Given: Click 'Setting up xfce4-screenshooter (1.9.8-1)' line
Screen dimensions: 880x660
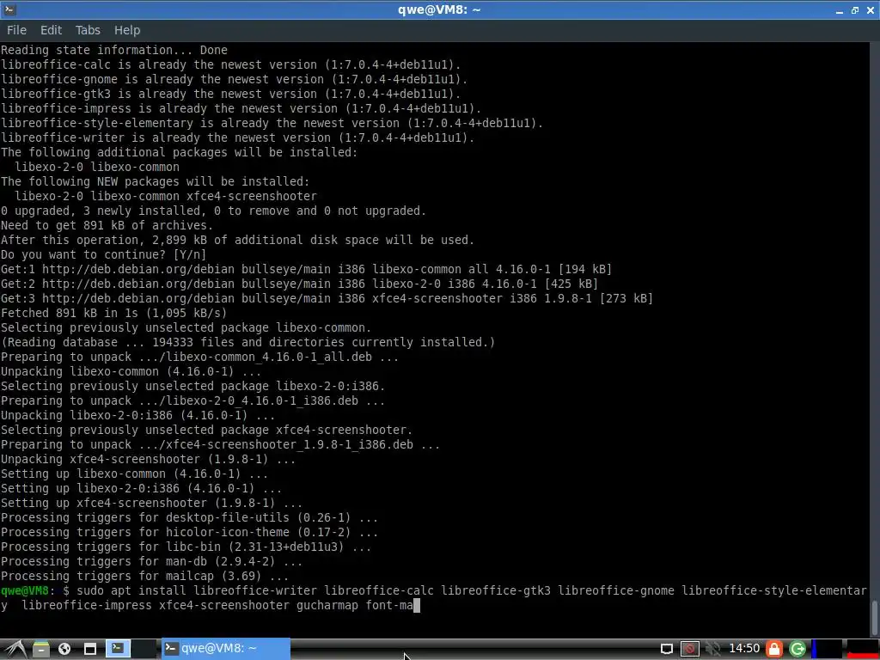Looking at the screenshot, I should tap(151, 503).
